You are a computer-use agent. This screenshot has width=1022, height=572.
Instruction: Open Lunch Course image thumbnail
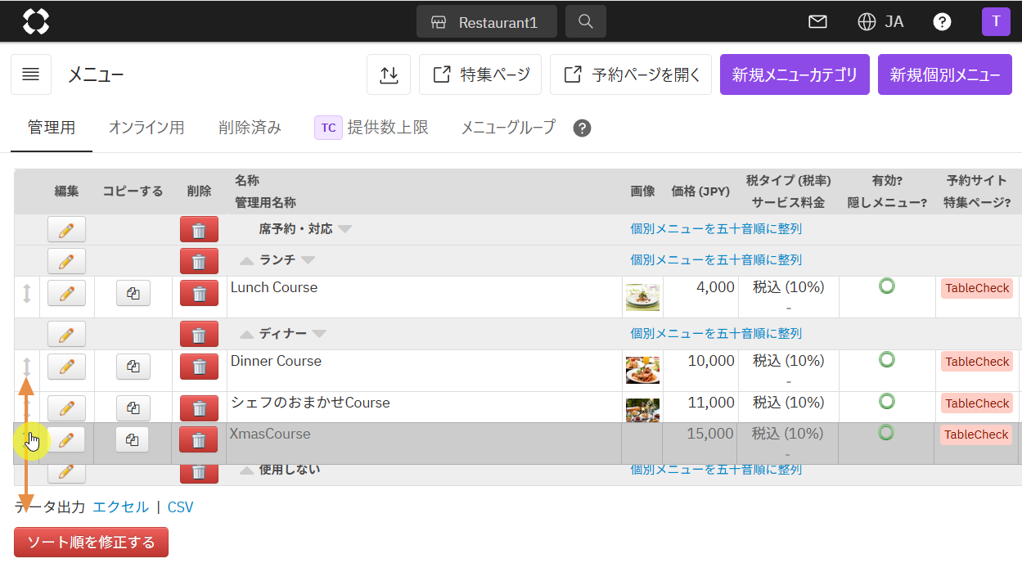[642, 296]
